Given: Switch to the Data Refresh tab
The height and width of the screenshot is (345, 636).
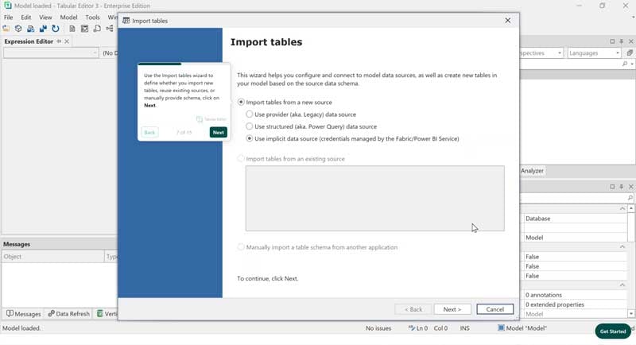Looking at the screenshot, I should coord(69,314).
